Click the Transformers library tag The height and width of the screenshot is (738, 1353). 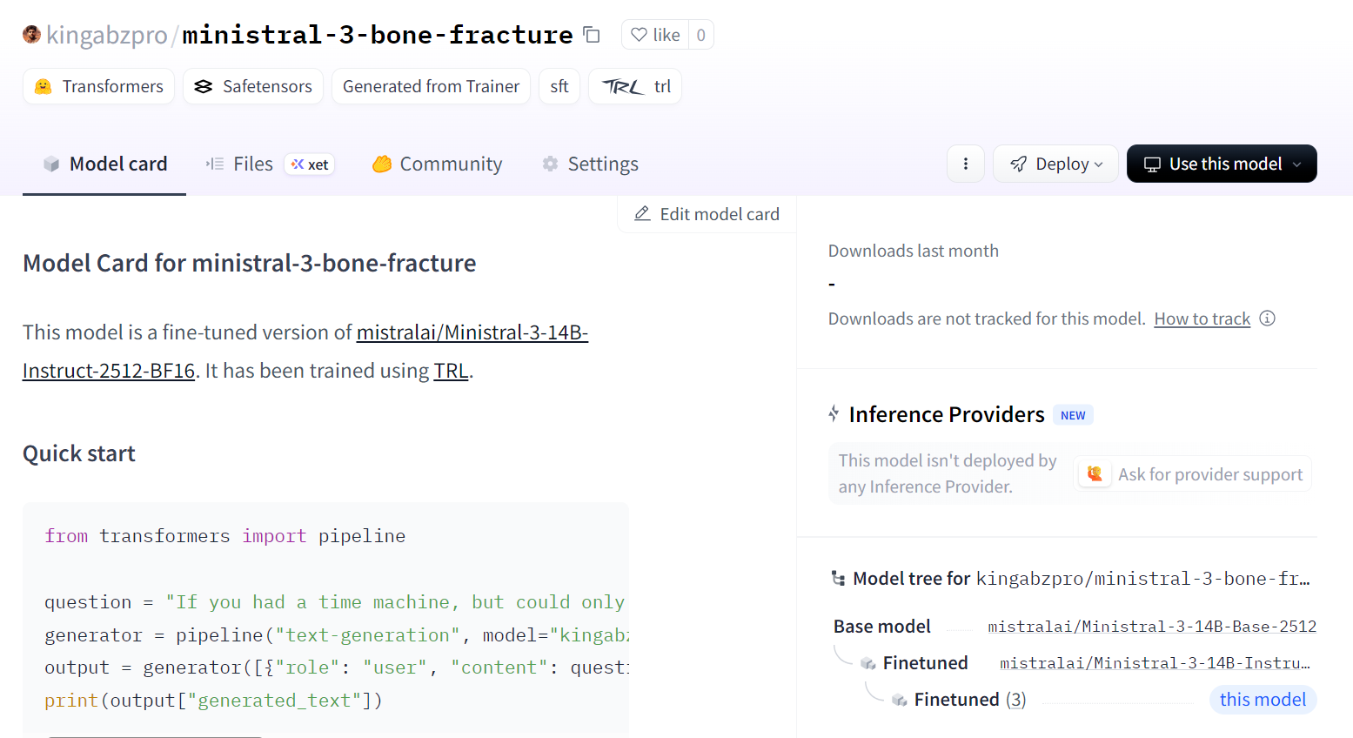point(99,86)
